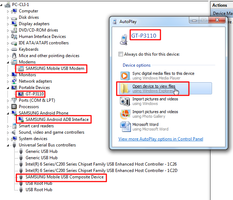The width and height of the screenshot is (233, 200).
Task: Close the AutoPlay dialog
Action: click(217, 20)
